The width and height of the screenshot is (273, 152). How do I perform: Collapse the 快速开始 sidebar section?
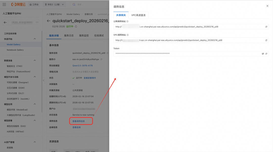click(x=34, y=39)
